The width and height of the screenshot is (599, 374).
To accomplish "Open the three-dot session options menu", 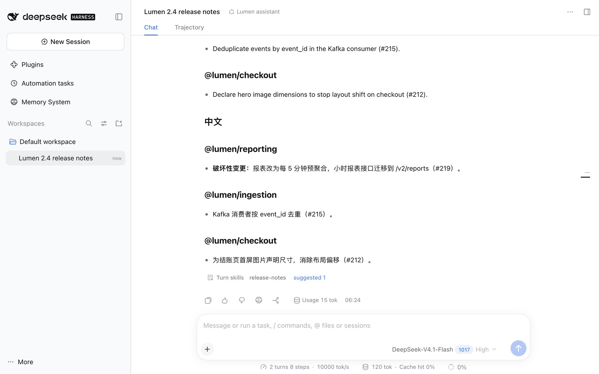I will coord(570,12).
